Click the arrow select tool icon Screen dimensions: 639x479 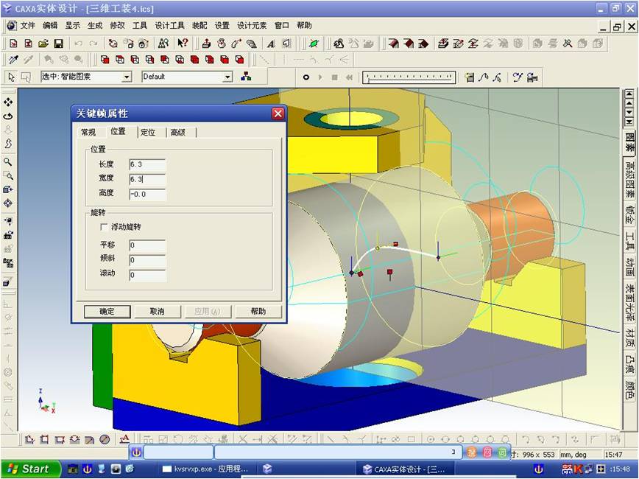pos(11,77)
